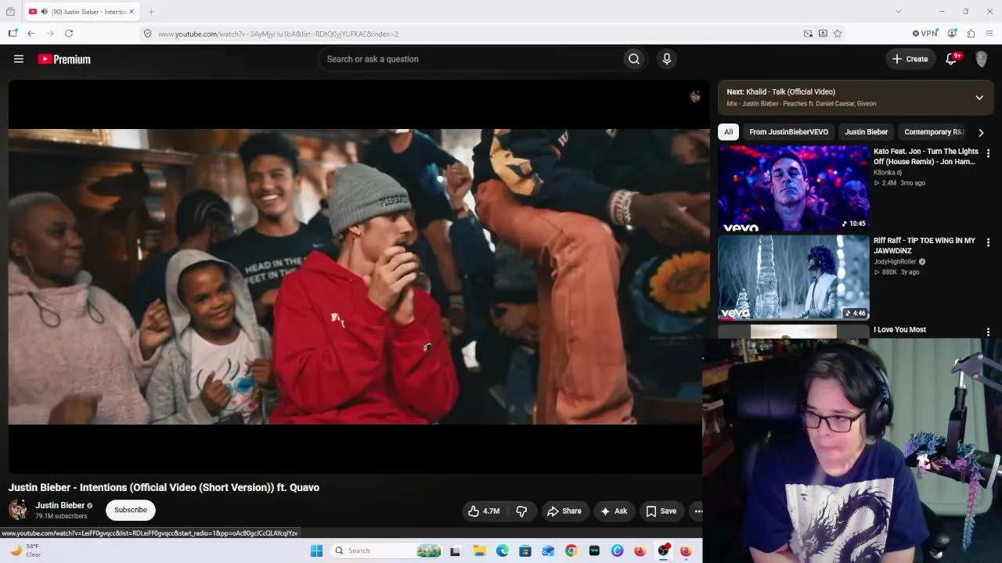The width and height of the screenshot is (1002, 563).
Task: Open Windows Start menu
Action: 316,550
